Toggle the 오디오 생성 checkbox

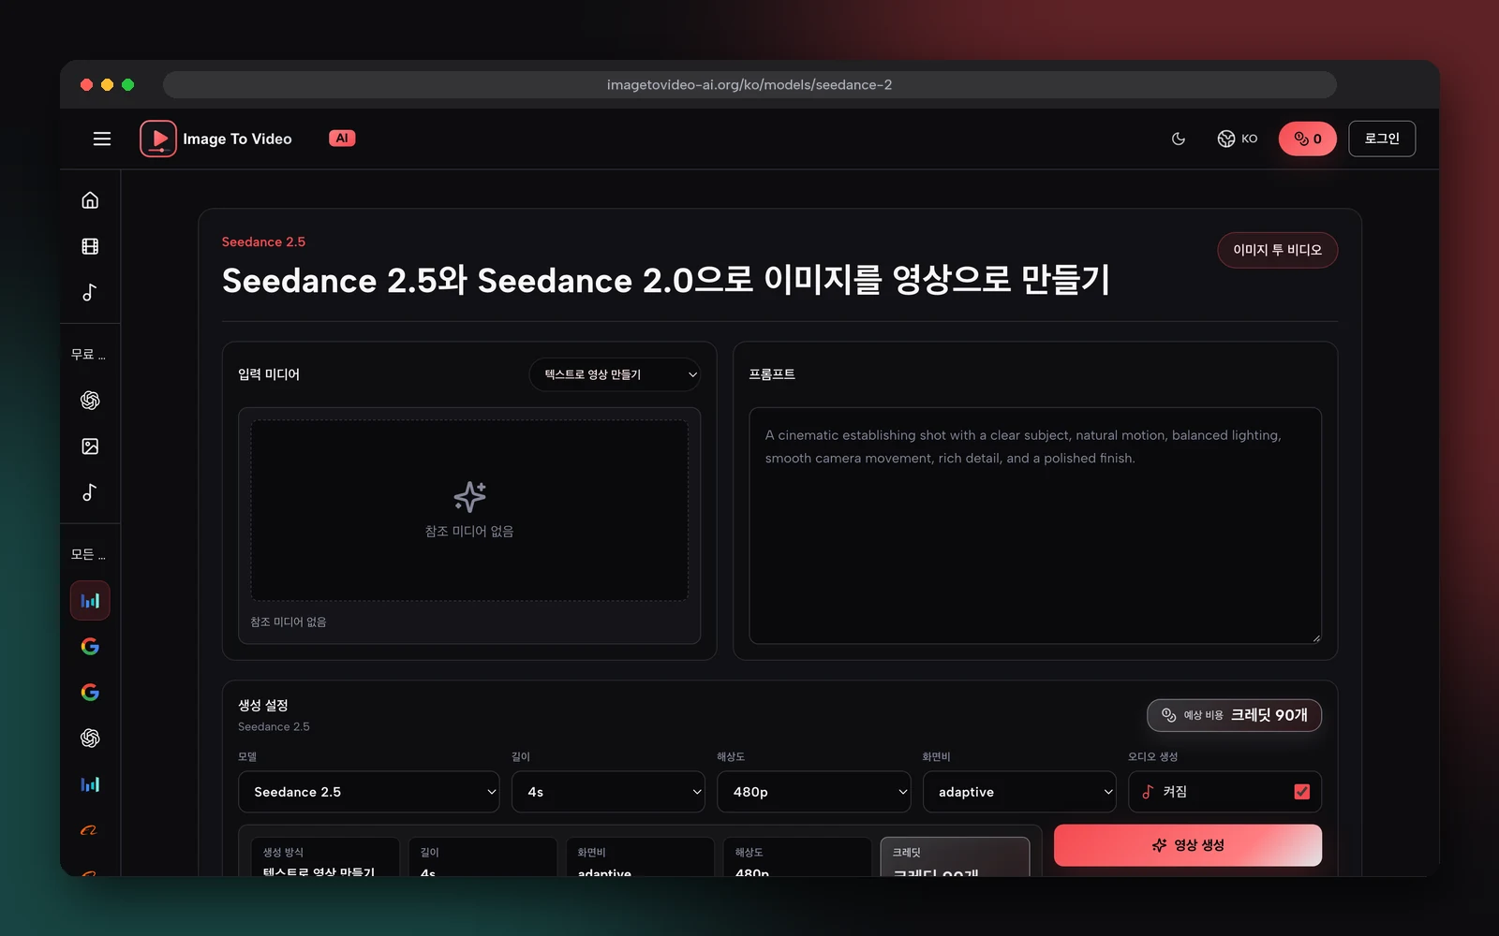pyautogui.click(x=1302, y=792)
